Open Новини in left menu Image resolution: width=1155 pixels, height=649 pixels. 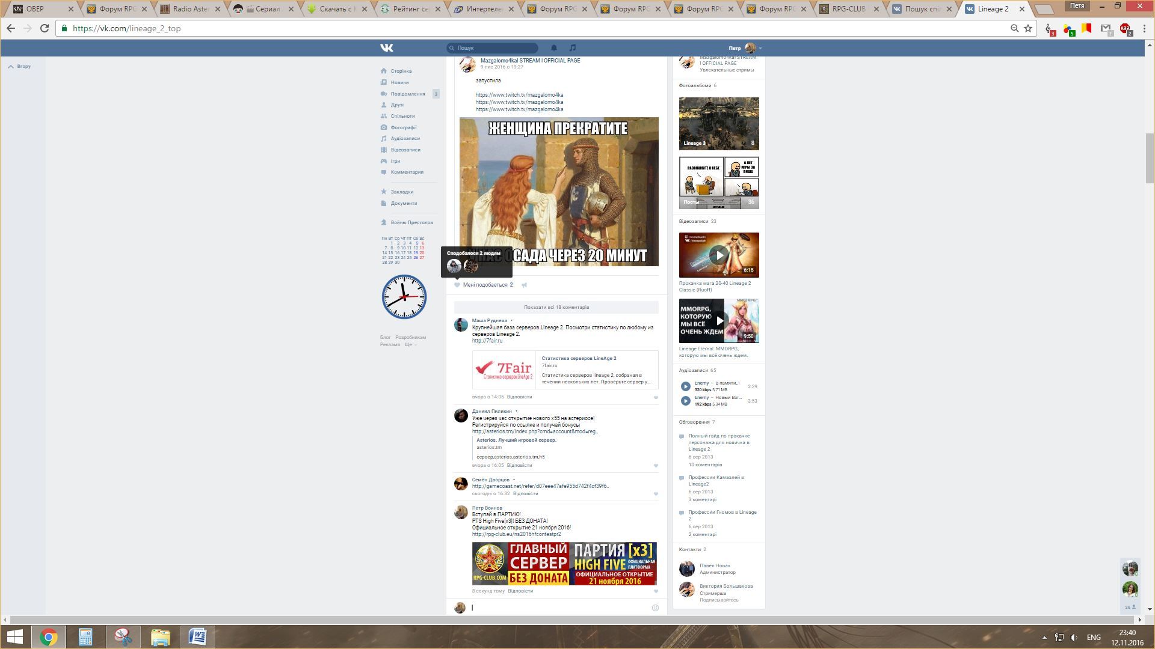click(x=399, y=82)
